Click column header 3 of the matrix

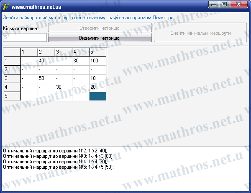coord(64,52)
